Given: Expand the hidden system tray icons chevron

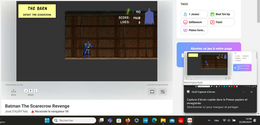Looking at the screenshot, I should [209, 120].
